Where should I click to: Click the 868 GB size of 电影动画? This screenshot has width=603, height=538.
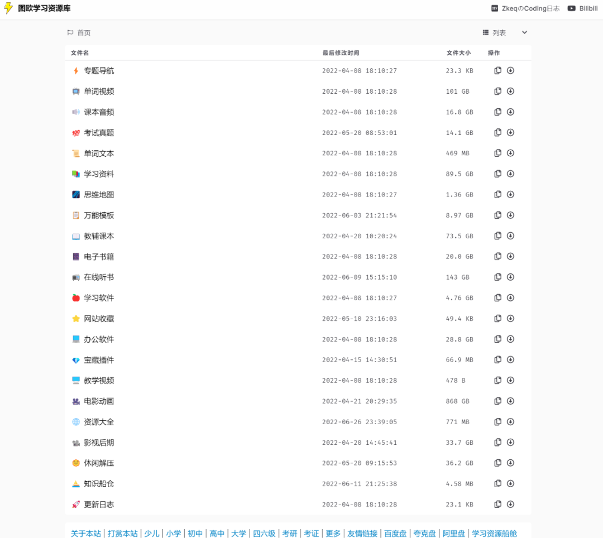458,401
